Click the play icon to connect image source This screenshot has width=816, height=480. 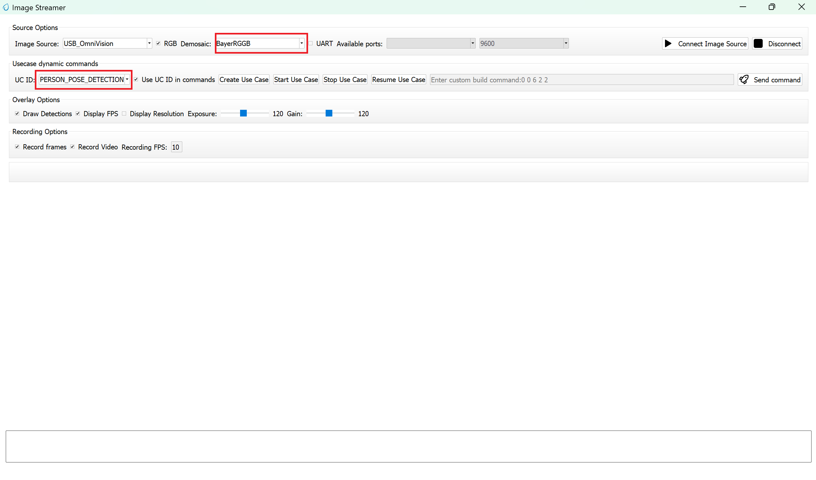pyautogui.click(x=668, y=43)
